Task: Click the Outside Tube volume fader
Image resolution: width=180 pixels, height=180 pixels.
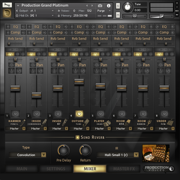Action: tap(79, 82)
